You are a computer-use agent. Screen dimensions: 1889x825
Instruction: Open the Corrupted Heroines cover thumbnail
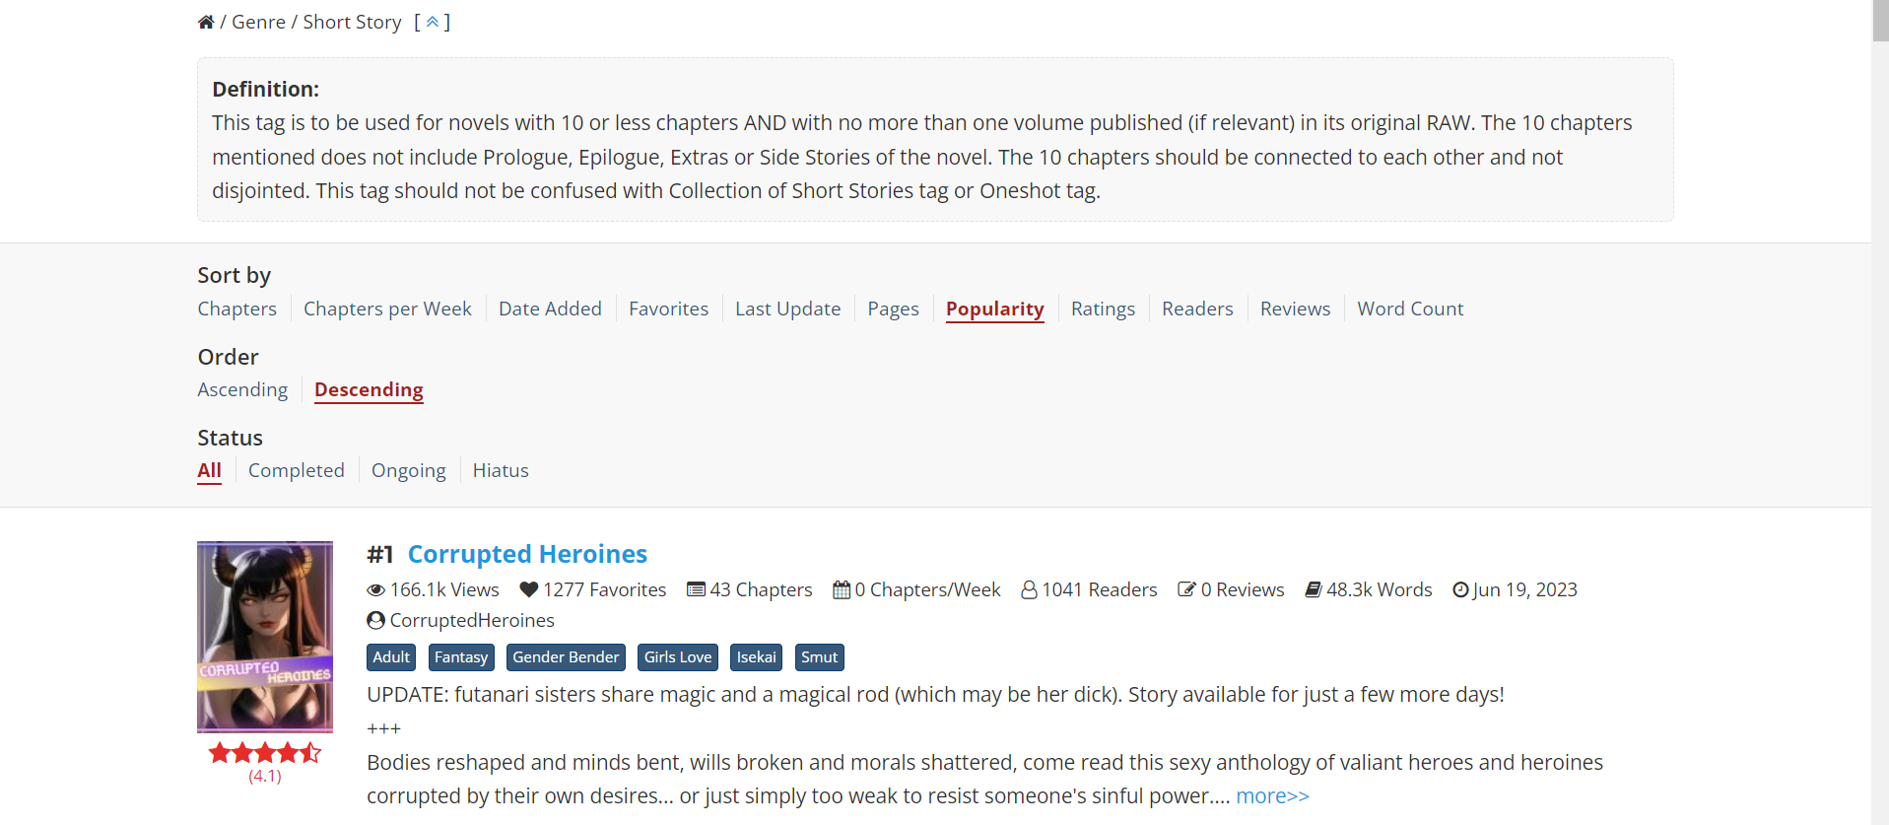265,636
